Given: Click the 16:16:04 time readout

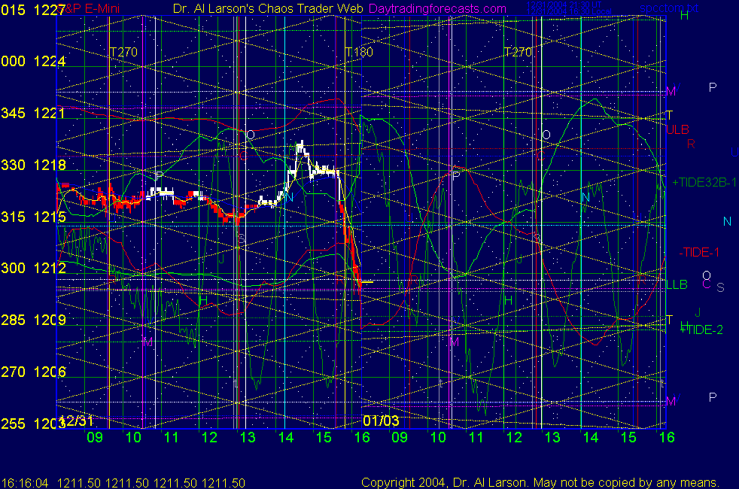Looking at the screenshot, I should pyautogui.click(x=25, y=483).
